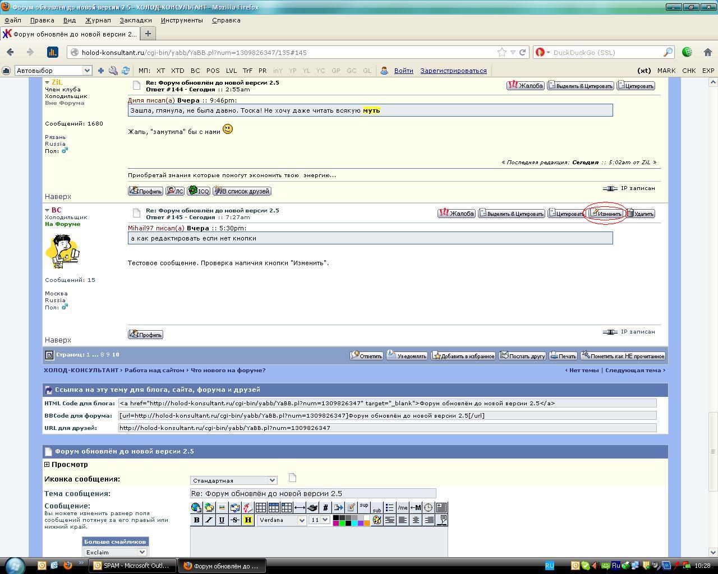Align text left in message editor
This screenshot has height=574, width=718.
coord(402,520)
